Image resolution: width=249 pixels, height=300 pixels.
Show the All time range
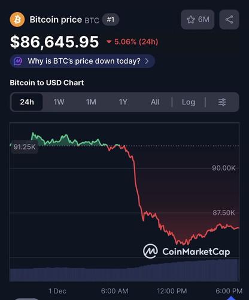coord(155,102)
